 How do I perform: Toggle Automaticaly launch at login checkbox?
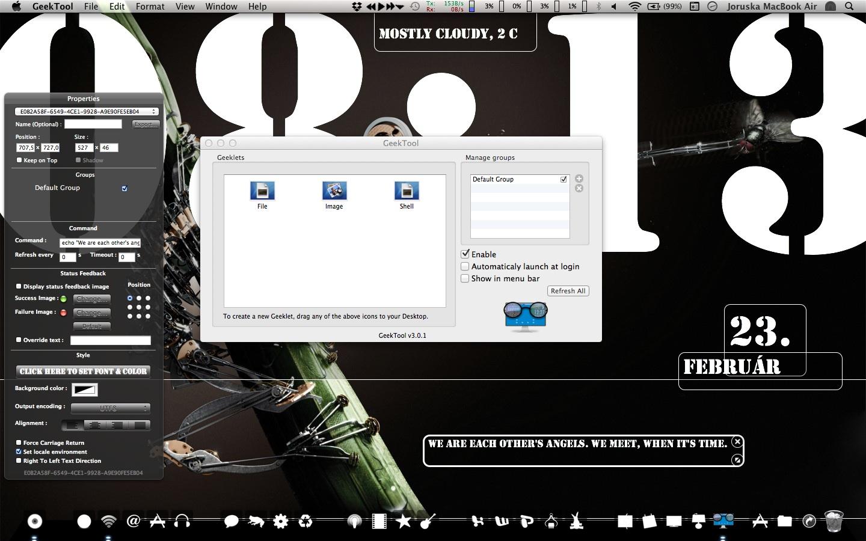pyautogui.click(x=465, y=266)
